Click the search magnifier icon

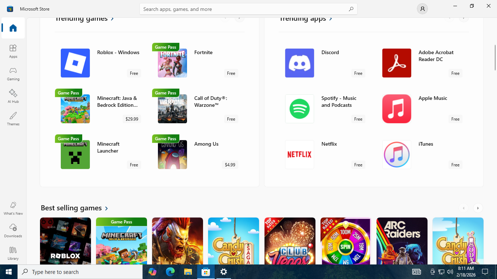click(x=351, y=9)
